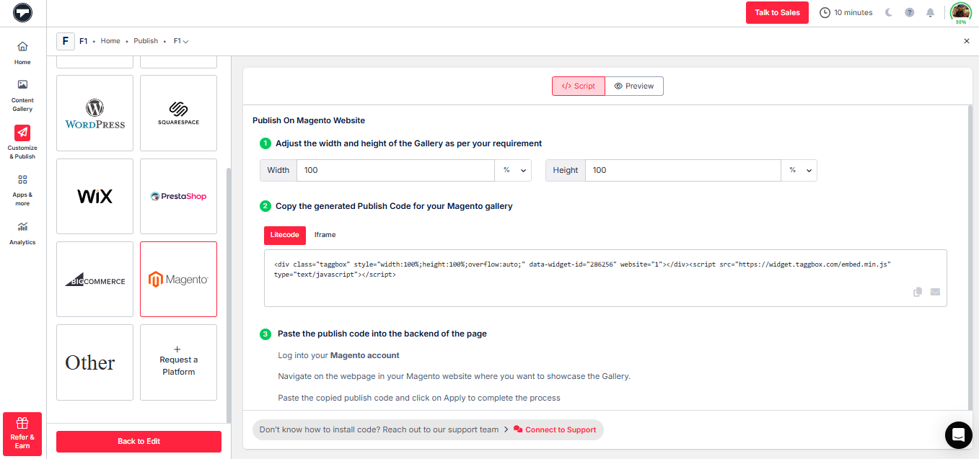
Task: Copy the publish code using the copy icon
Action: 917,292
